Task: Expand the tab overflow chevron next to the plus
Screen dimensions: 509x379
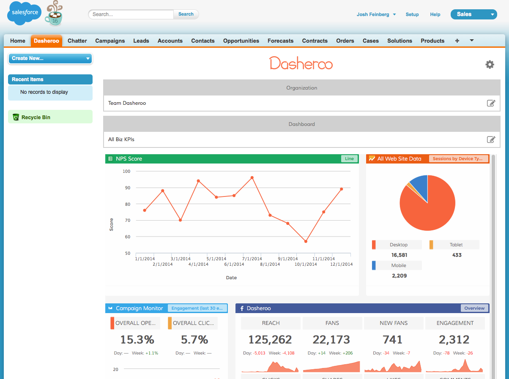Action: coord(471,41)
